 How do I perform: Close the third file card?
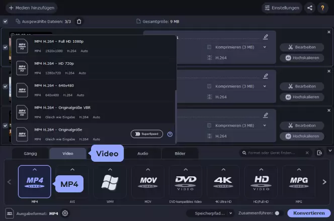(x=329, y=111)
